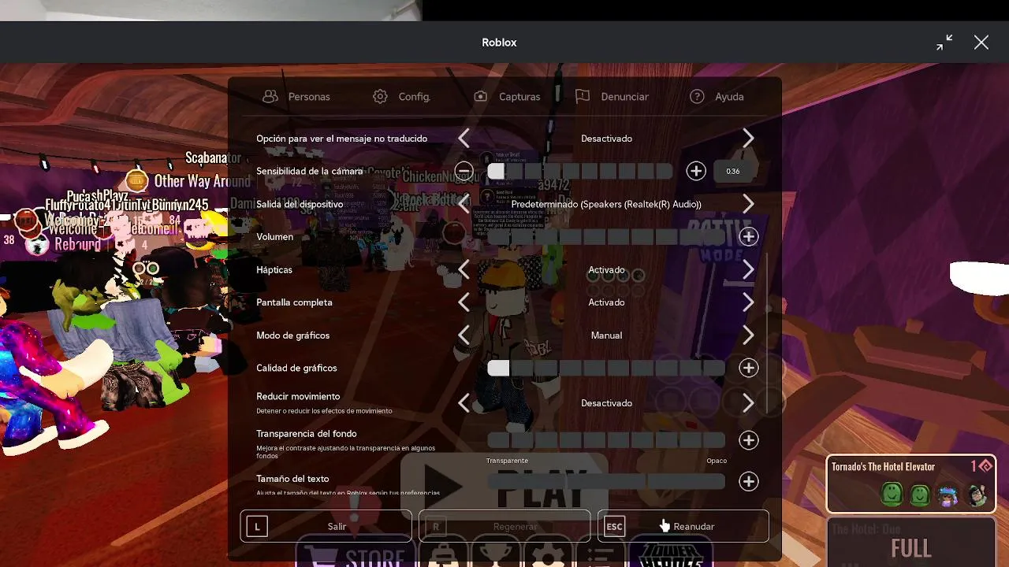The image size is (1009, 567).
Task: Click the game gear icon at bottom
Action: pyautogui.click(x=548, y=555)
